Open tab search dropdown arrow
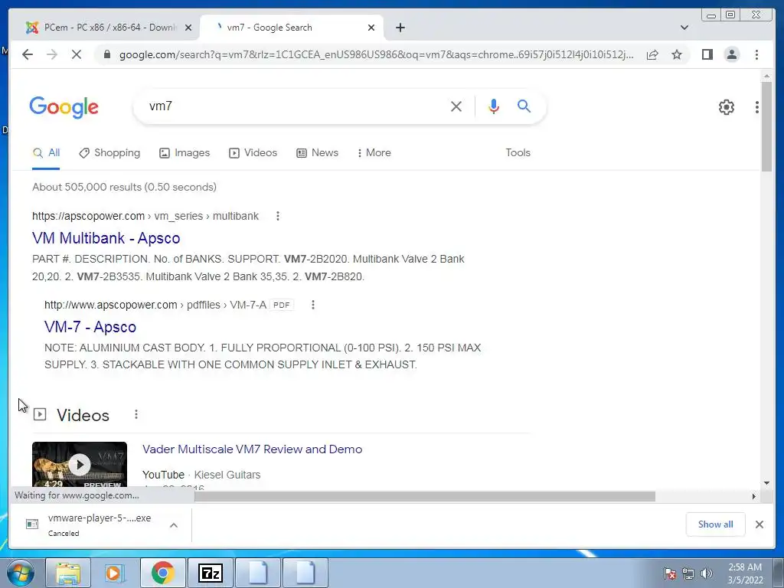 coord(684,28)
